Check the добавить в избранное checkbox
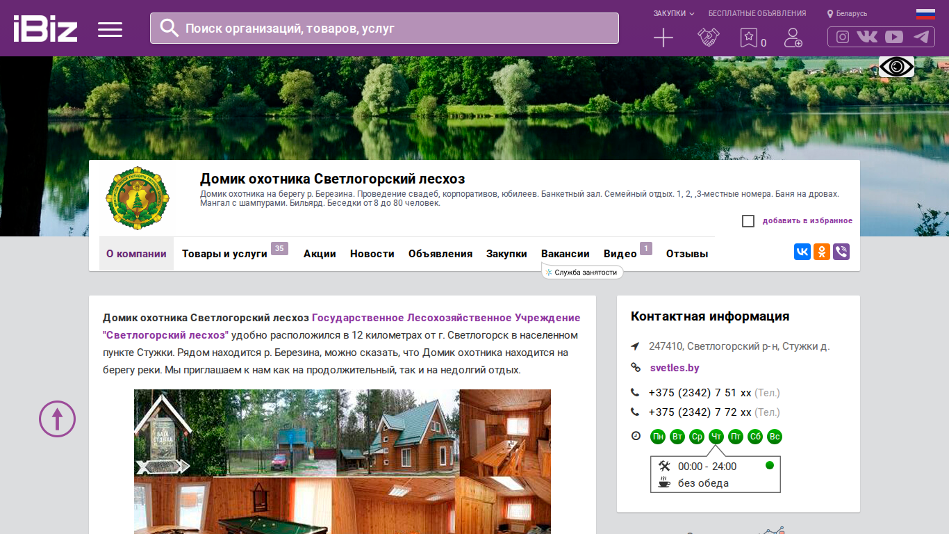This screenshot has height=534, width=949. [x=748, y=221]
